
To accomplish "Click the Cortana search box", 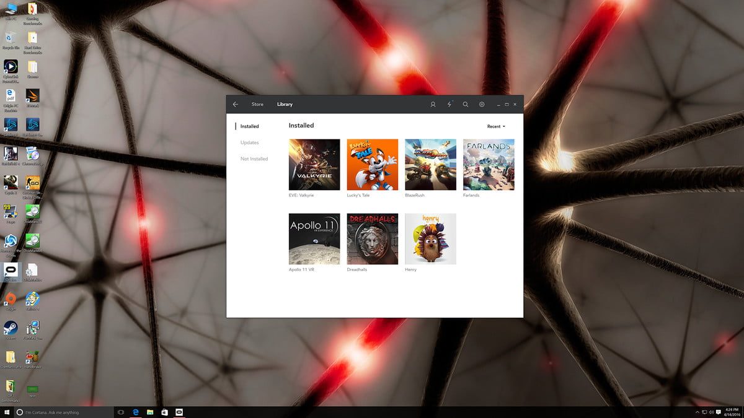I will point(64,412).
